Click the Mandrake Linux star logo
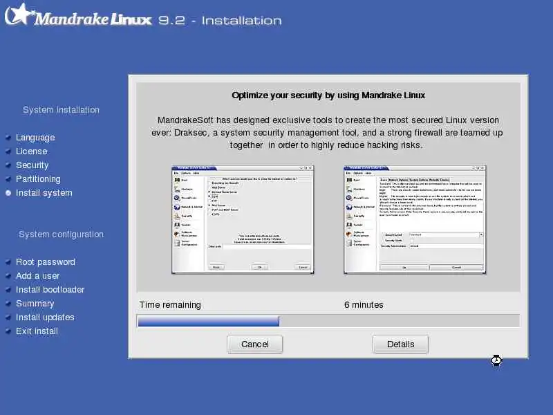This screenshot has height=415, width=553. 19,14
